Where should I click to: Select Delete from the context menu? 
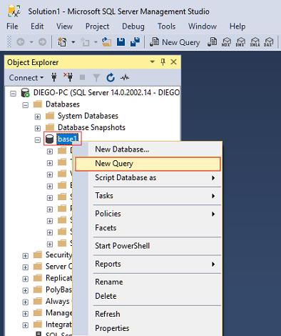148,296
